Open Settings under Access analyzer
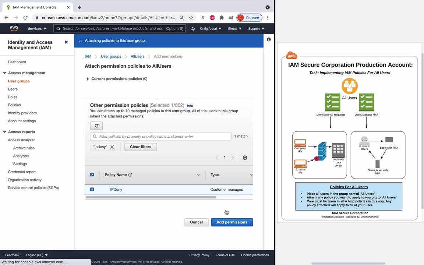Image resolution: width=424 pixels, height=265 pixels. 20,164
